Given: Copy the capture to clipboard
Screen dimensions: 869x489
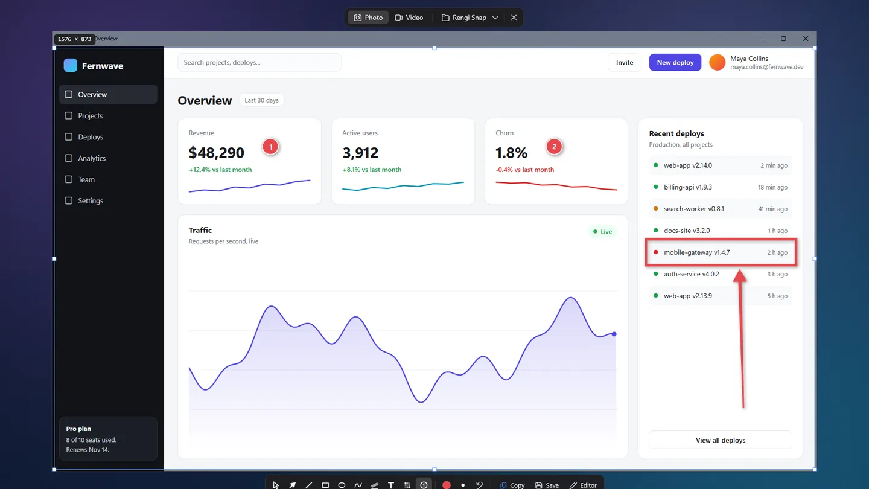Looking at the screenshot, I should [512, 485].
